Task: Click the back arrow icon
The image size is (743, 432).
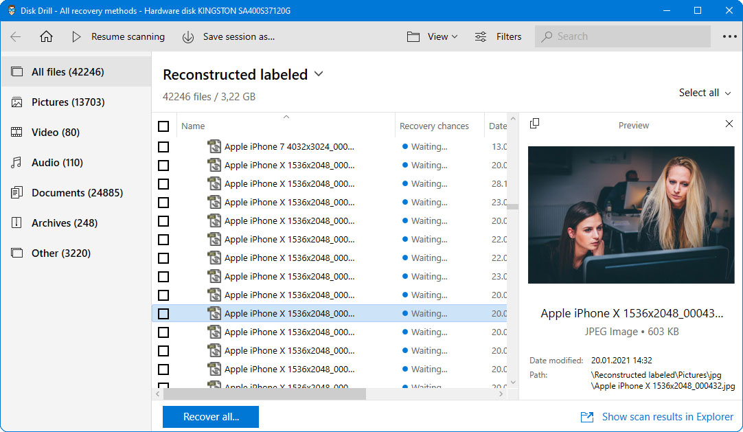Action: [15, 37]
